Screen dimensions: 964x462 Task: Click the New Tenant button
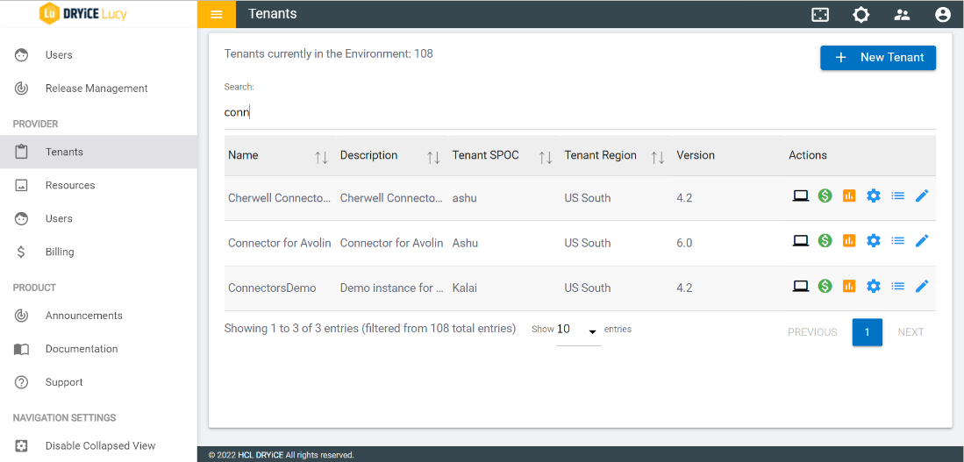(877, 58)
